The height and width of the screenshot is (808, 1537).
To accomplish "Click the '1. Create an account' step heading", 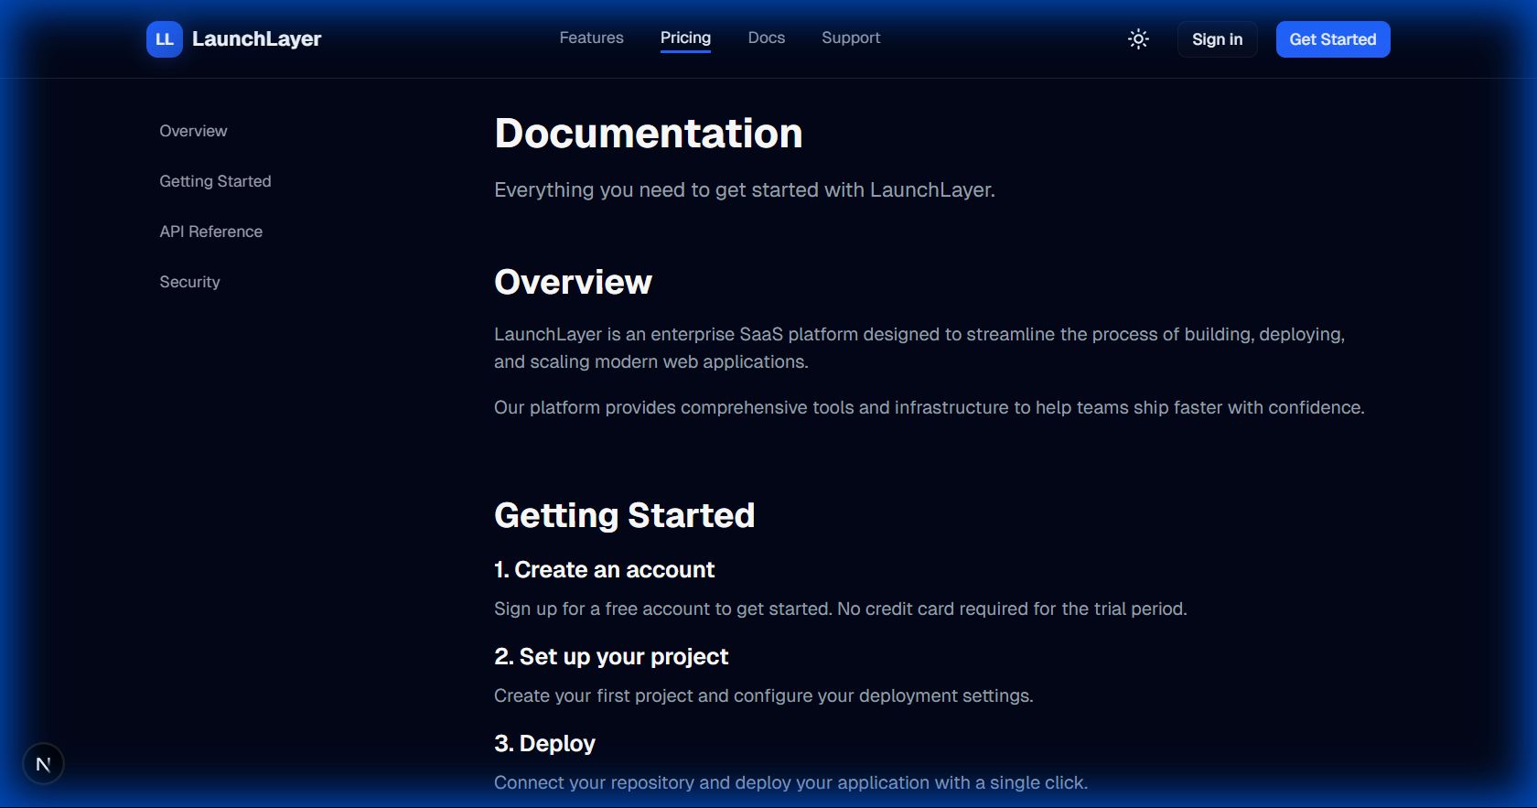I will pos(604,569).
